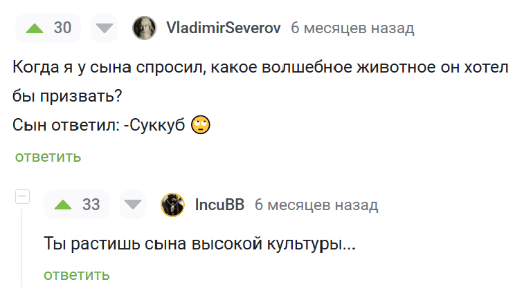Click the comment text about 'волшебное животное'
Viewport: 515px width, 293px height.
tap(260, 68)
